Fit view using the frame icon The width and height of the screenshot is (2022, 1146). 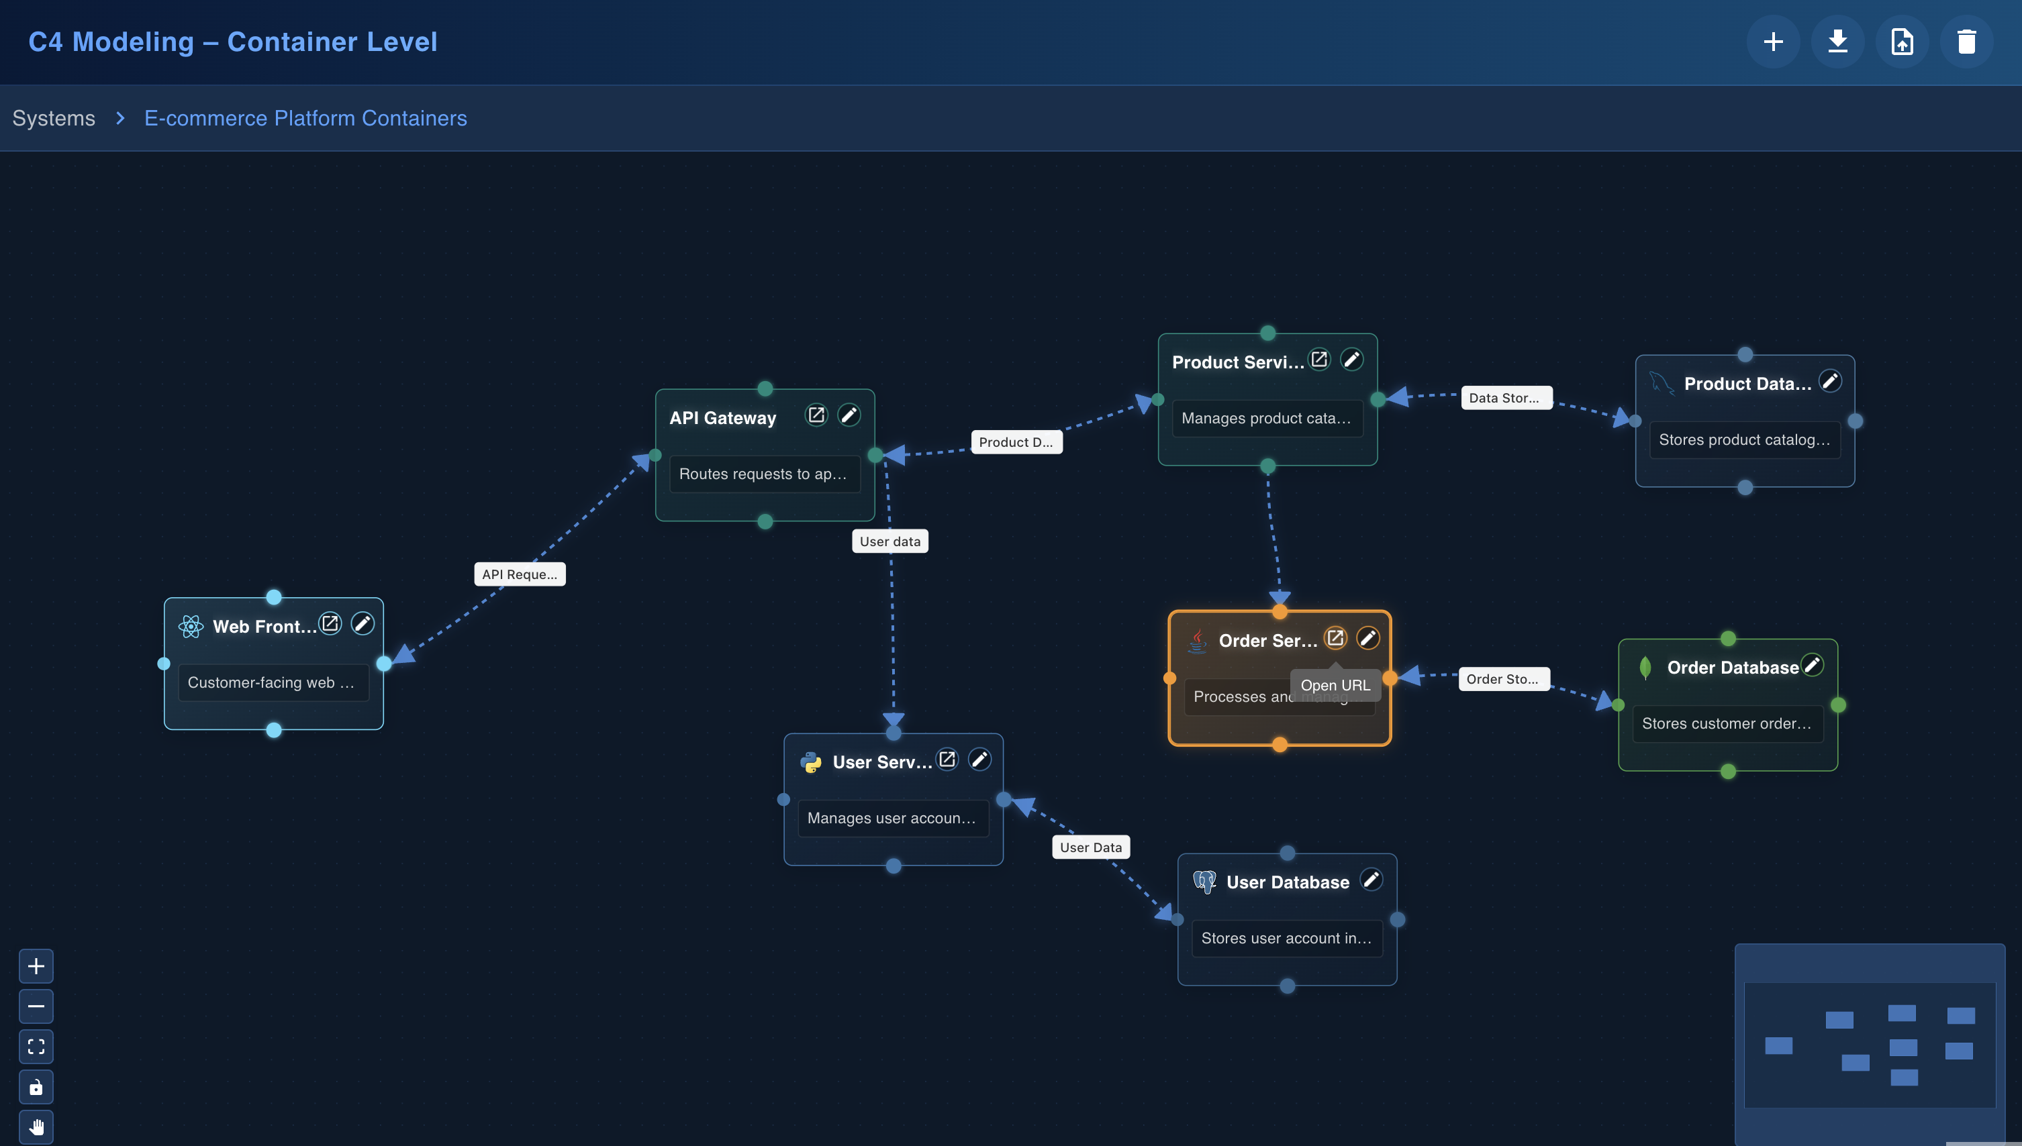[36, 1046]
